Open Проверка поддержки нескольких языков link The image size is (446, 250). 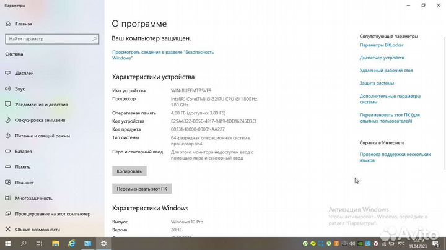(x=395, y=157)
